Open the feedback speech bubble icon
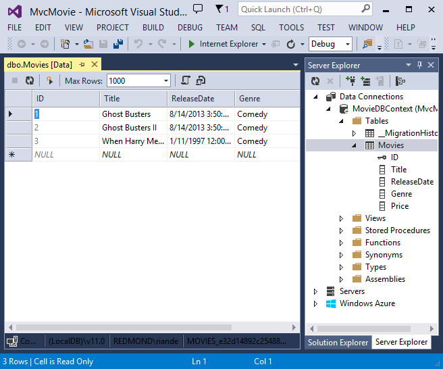Screen dimensions: 443x369 tap(198, 9)
